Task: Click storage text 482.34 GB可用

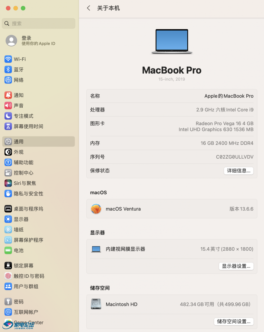Action: click(197, 304)
